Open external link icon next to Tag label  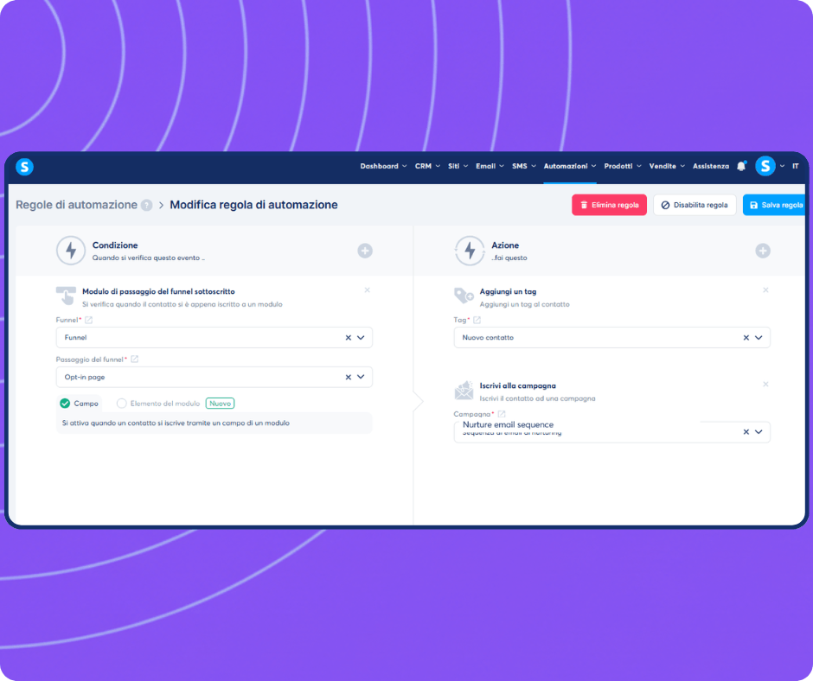477,320
